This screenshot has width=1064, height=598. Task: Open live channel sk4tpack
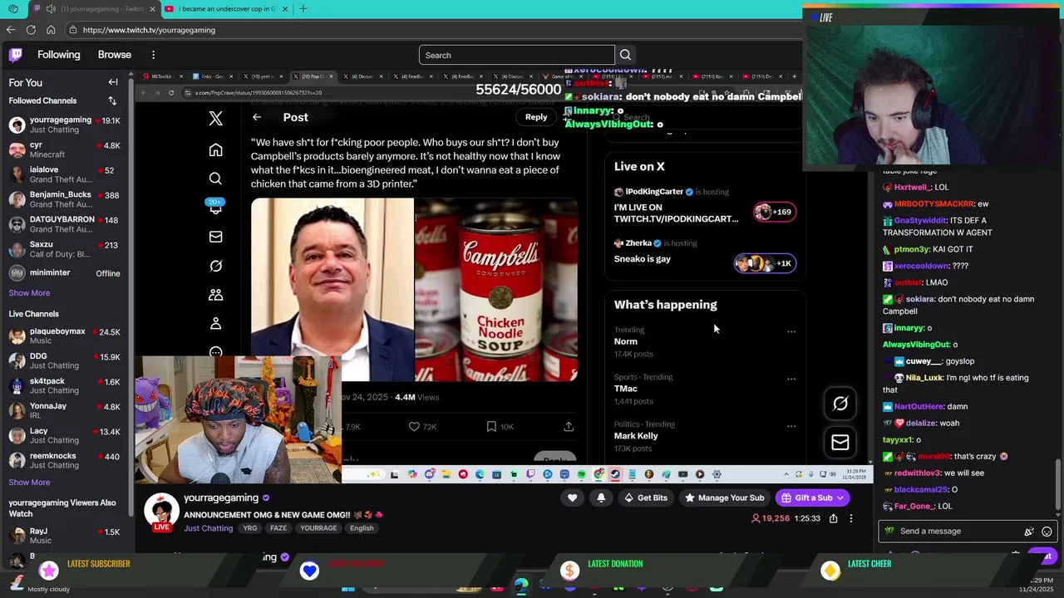point(65,386)
